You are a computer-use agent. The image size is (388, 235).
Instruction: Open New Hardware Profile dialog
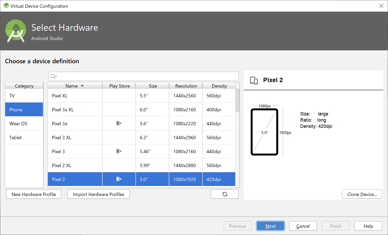(x=34, y=194)
